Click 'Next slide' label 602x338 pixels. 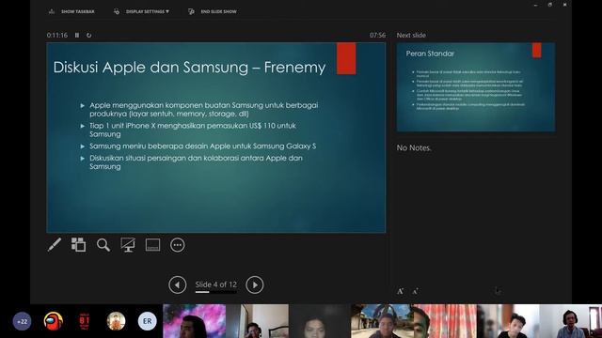coord(411,35)
